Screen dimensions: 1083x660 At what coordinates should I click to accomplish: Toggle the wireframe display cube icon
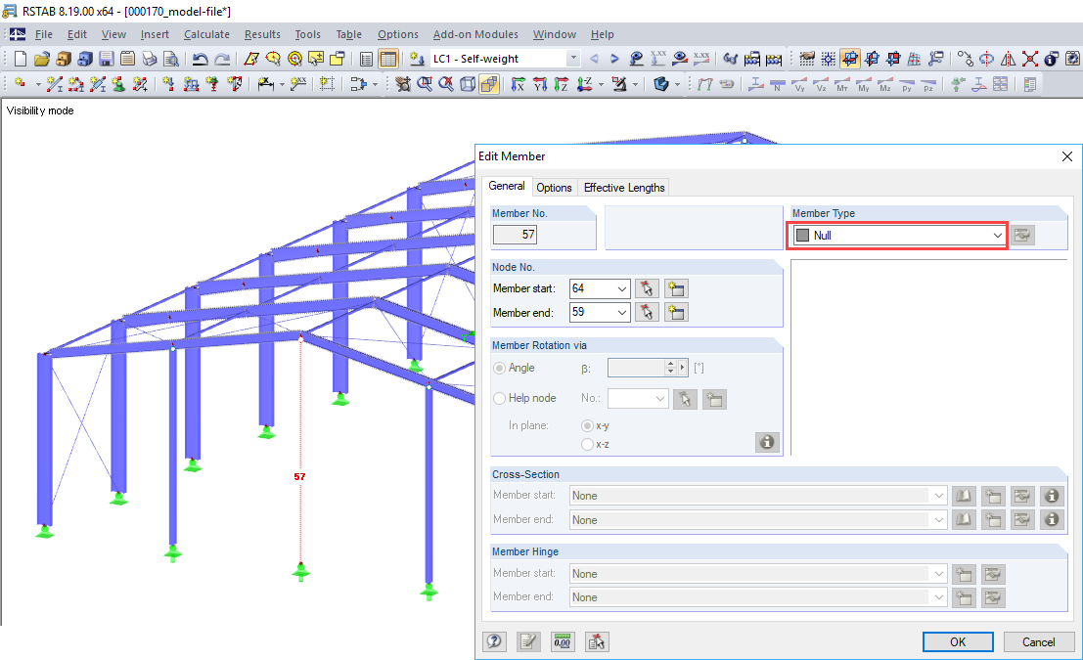(468, 84)
